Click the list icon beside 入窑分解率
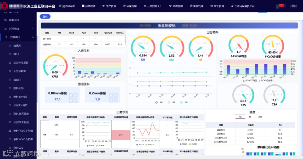The height and width of the screenshot is (159, 303). coord(10,71)
